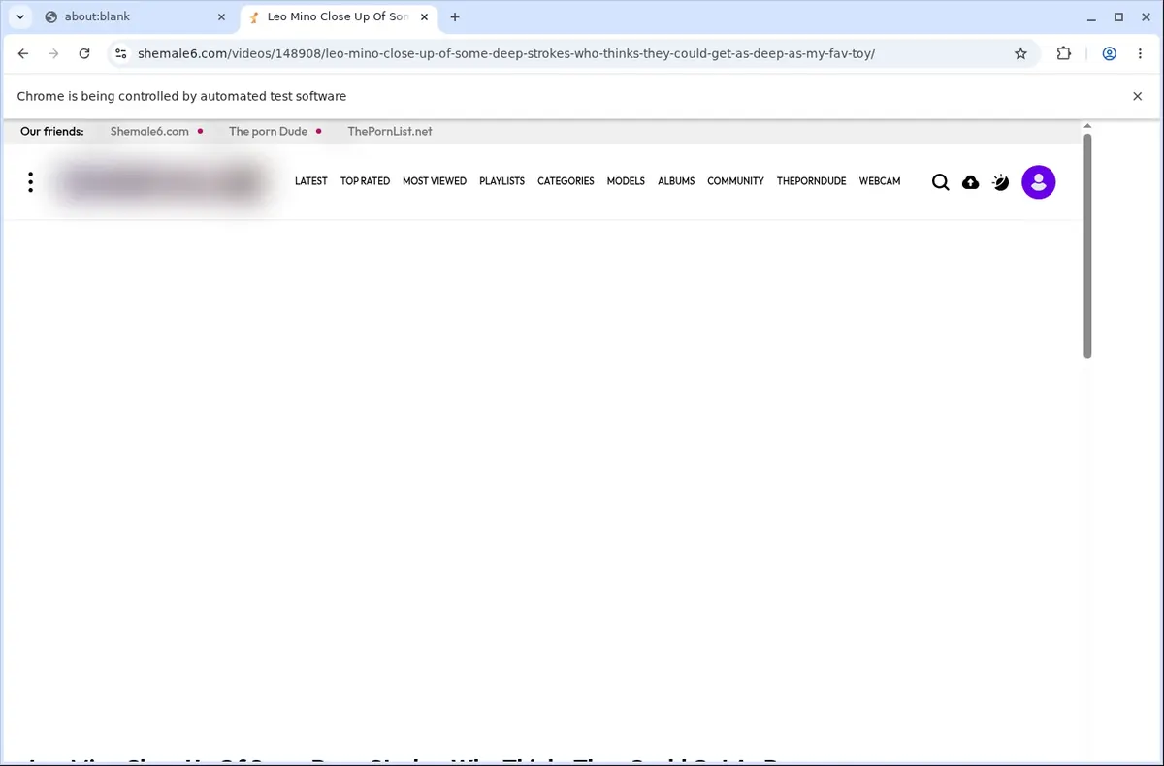Screen dimensions: 1164x766
Task: Open the MODELS page
Action: [x=626, y=181]
